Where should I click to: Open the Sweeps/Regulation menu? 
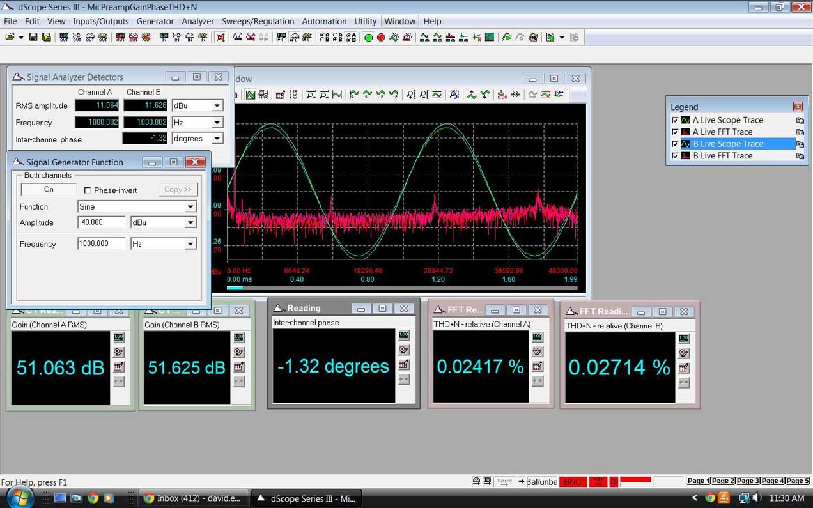coord(258,21)
